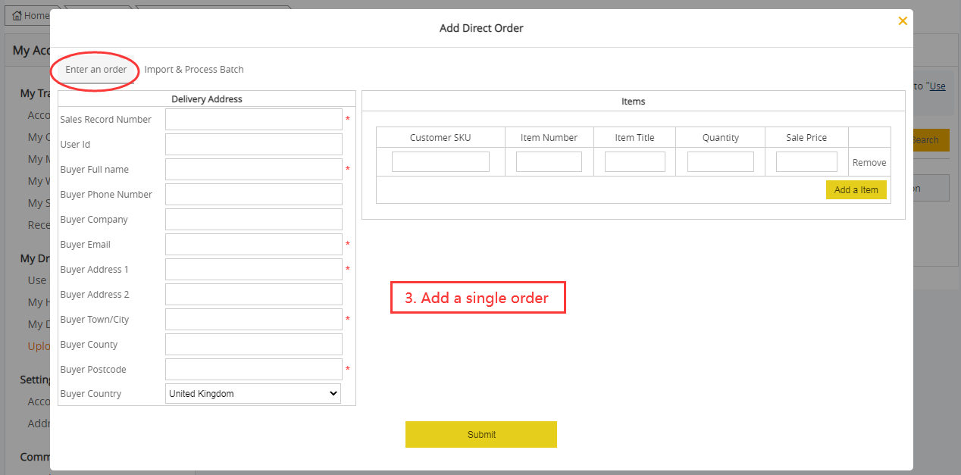Click the Buyer Postcode field

(x=253, y=370)
